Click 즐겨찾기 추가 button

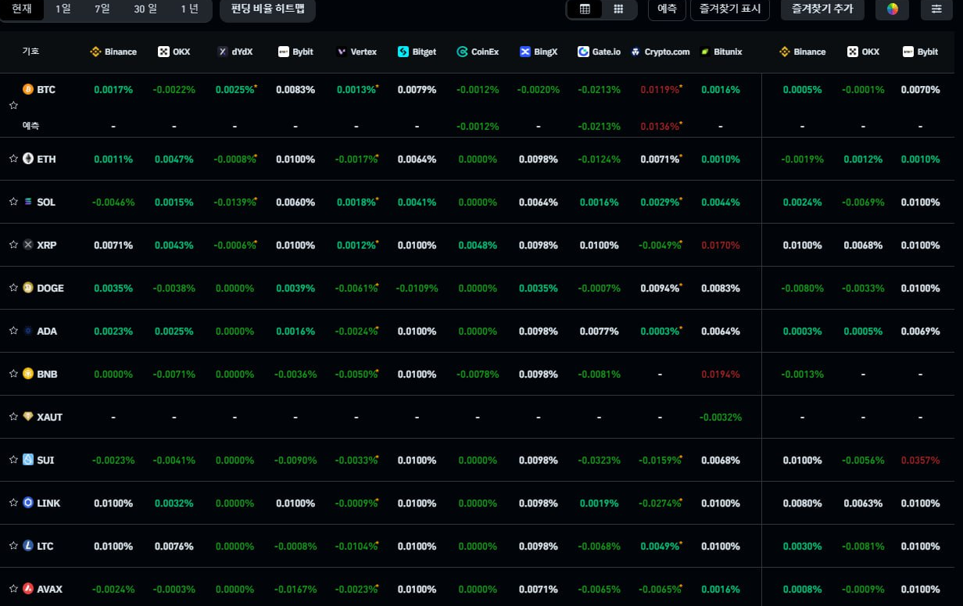click(x=822, y=9)
